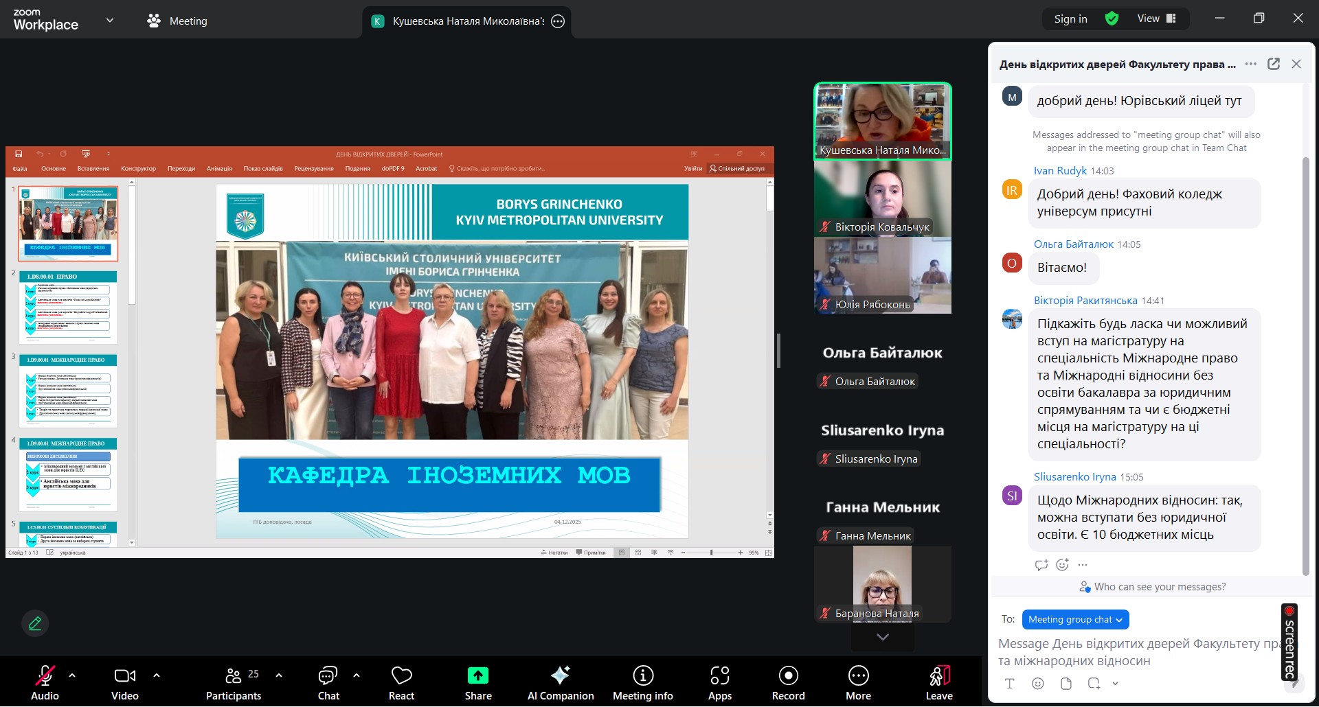This screenshot has height=707, width=1319.
Task: Open the Meeting info icon
Action: (x=642, y=682)
